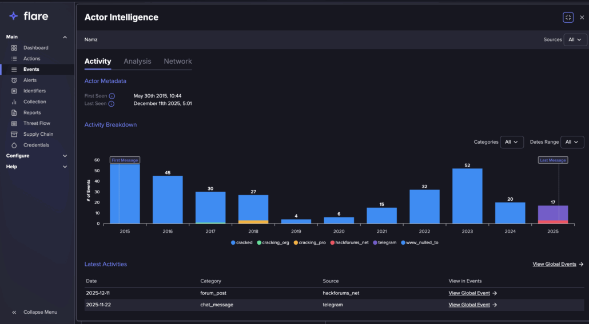Viewport: 589px width, 324px height.
Task: Open the Sources dropdown
Action: pos(575,40)
